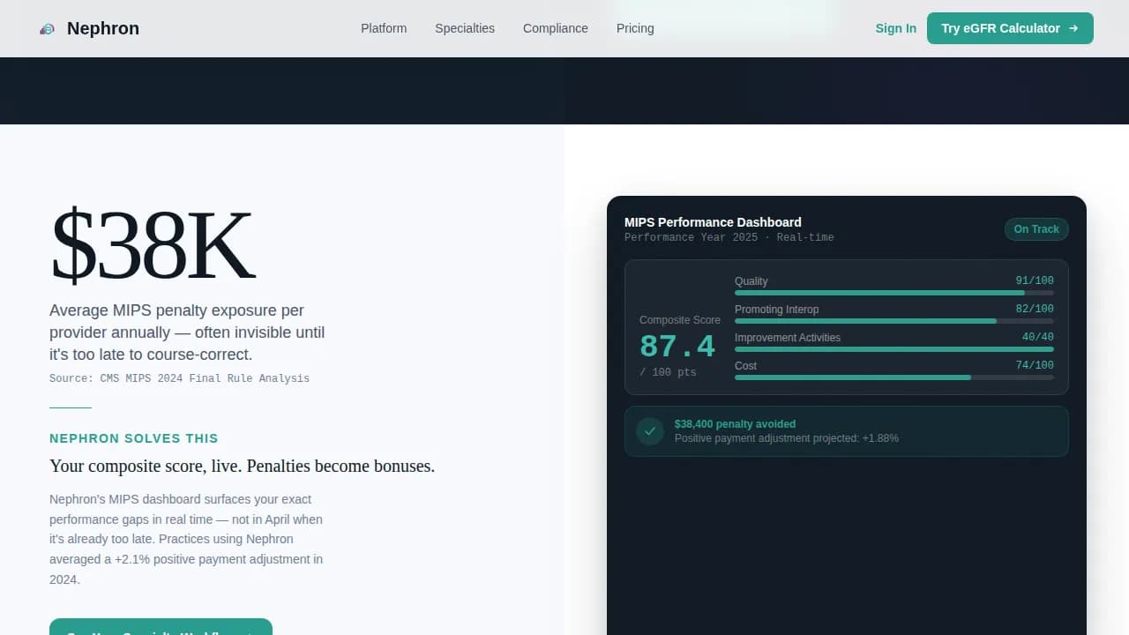The image size is (1129, 635).
Task: Click the Nephron logo icon
Action: (x=47, y=29)
